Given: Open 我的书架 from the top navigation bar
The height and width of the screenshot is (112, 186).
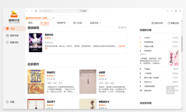Looking at the screenshot, I should coord(157,23).
